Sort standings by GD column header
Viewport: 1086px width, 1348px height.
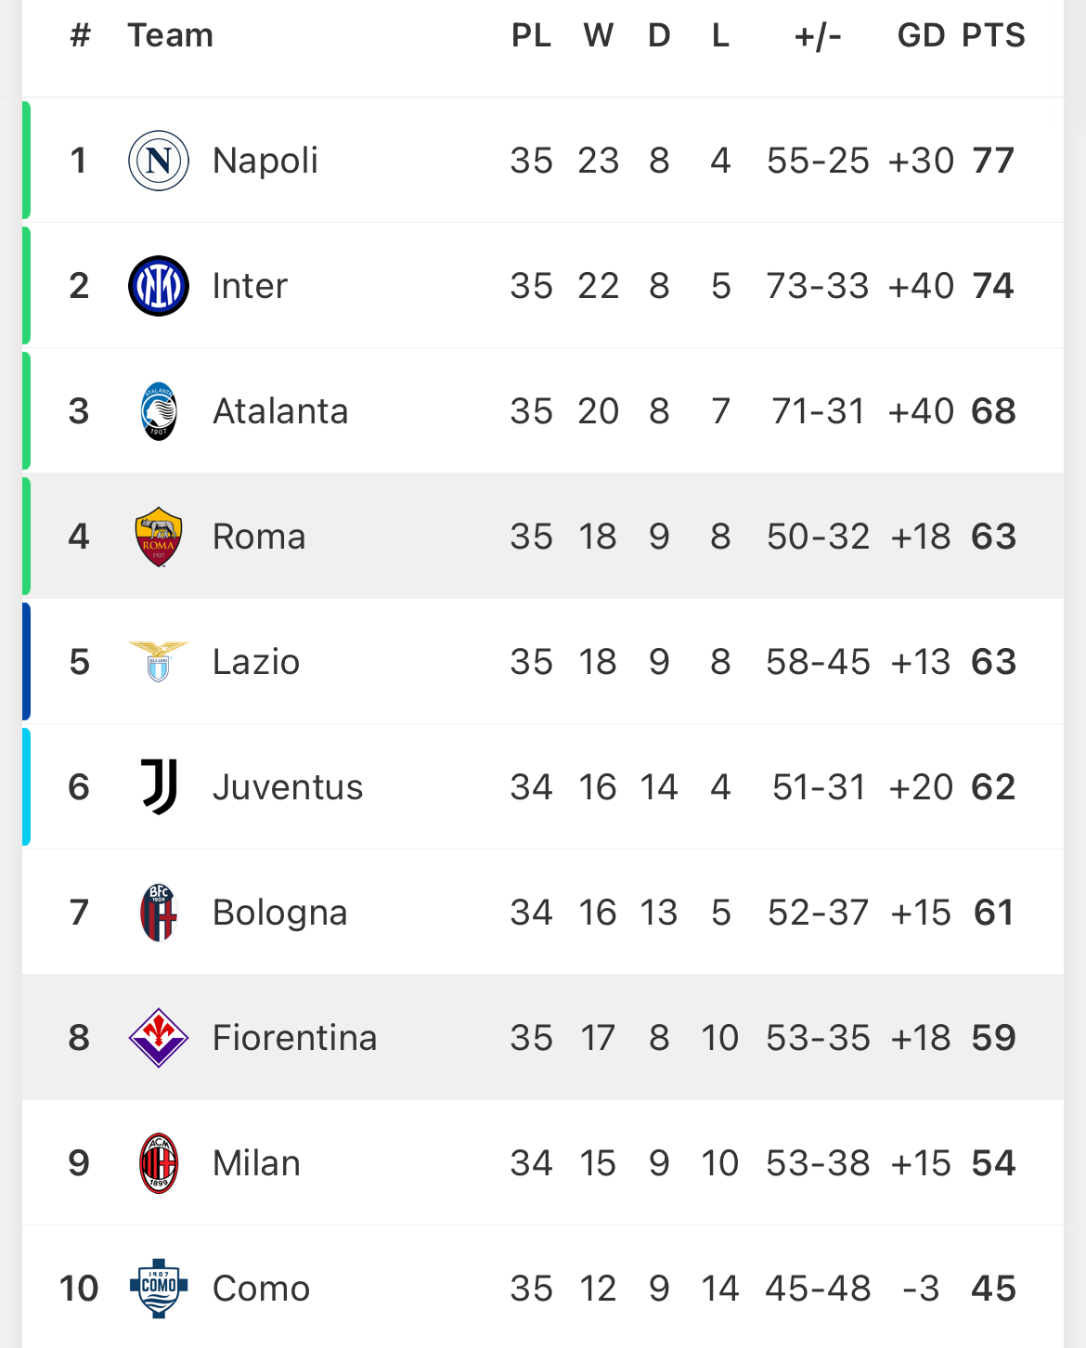tap(921, 35)
